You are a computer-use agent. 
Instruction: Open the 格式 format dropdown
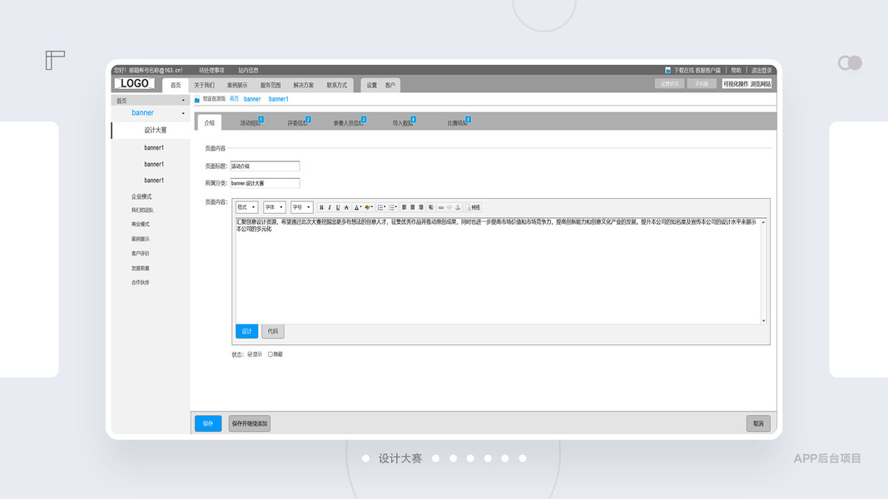click(x=247, y=208)
